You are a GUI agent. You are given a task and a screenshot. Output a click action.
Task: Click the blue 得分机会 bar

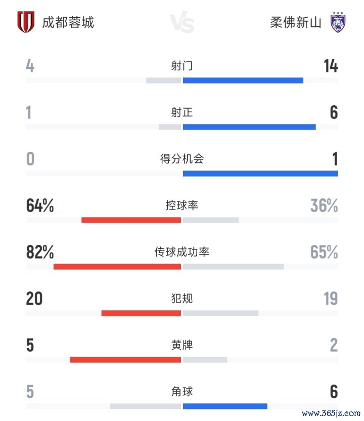[260, 174]
